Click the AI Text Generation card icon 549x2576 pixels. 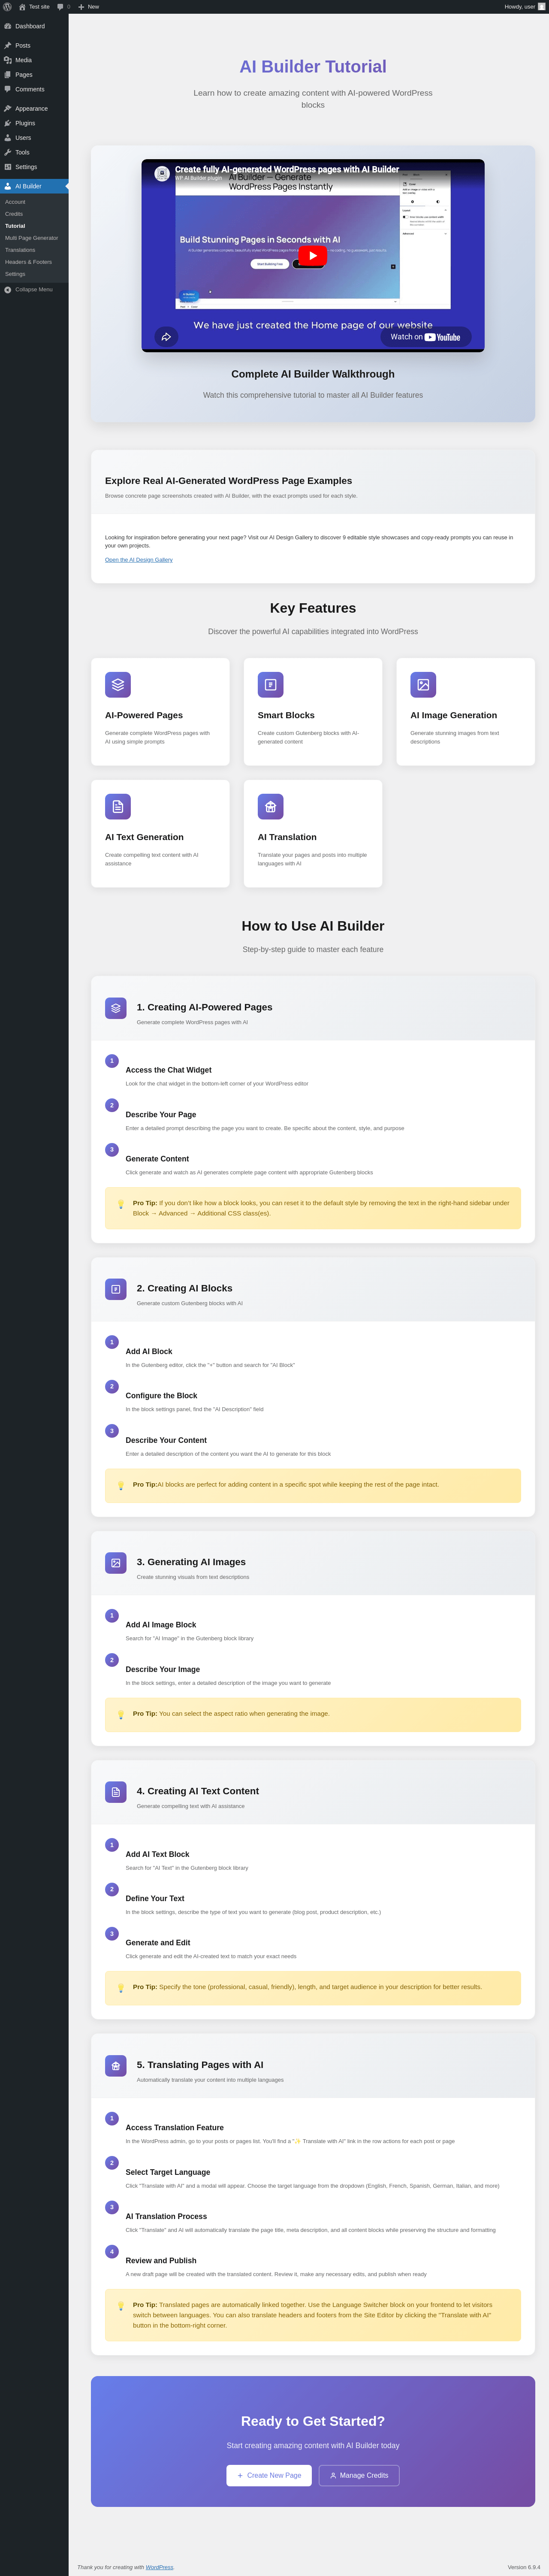pos(118,806)
